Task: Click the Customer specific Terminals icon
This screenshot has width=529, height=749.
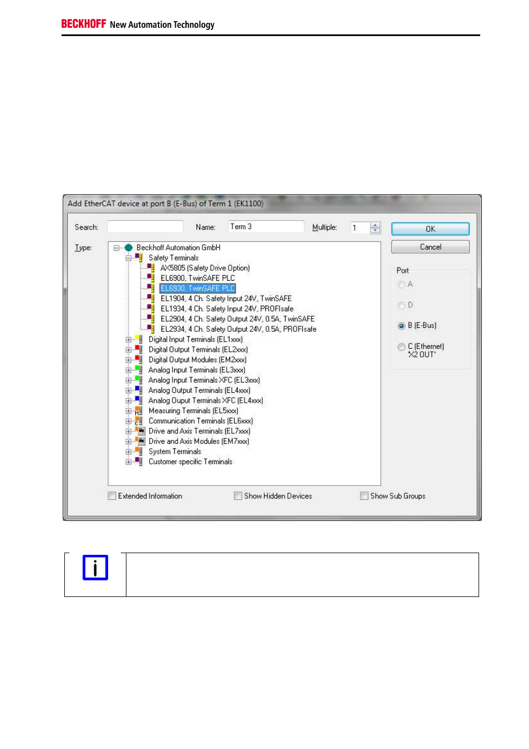Action: point(139,462)
